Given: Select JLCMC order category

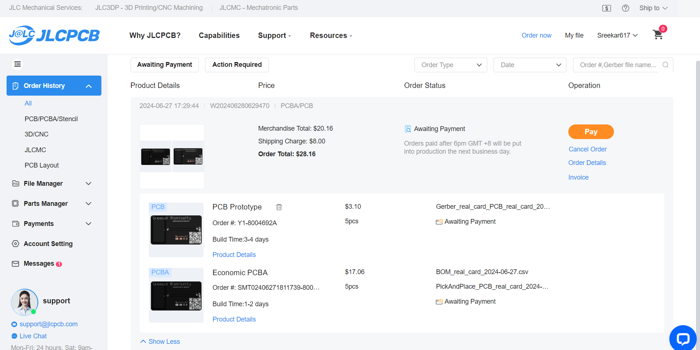Looking at the screenshot, I should pos(35,150).
